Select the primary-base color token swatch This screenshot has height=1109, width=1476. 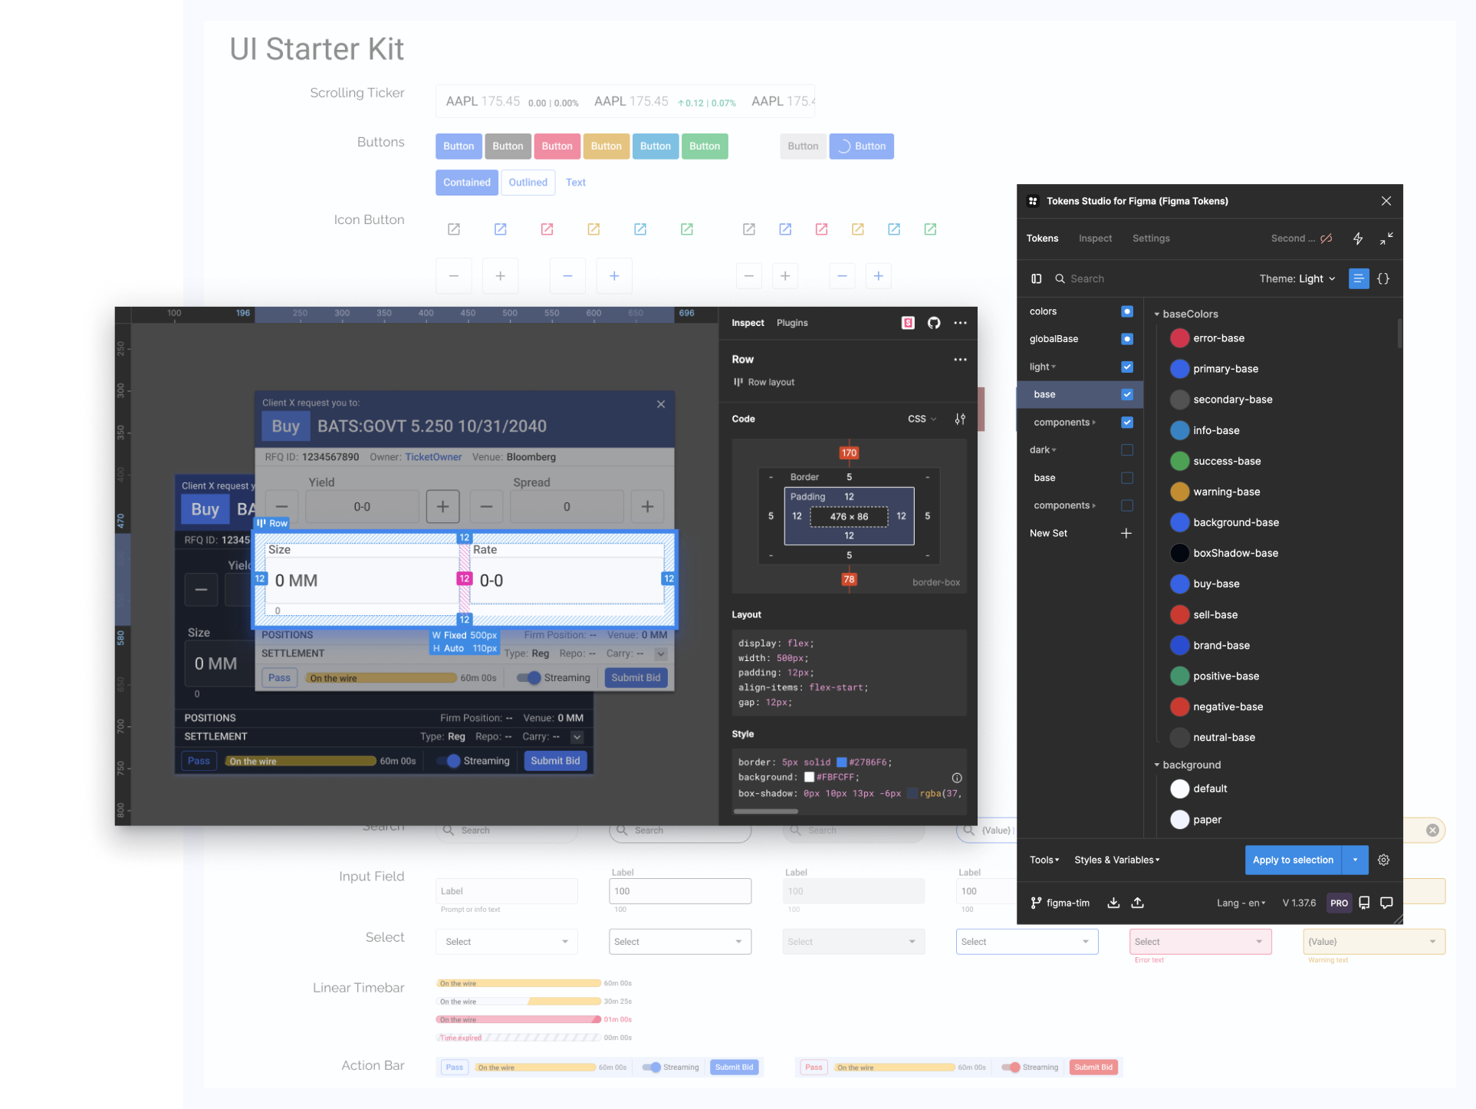1179,369
